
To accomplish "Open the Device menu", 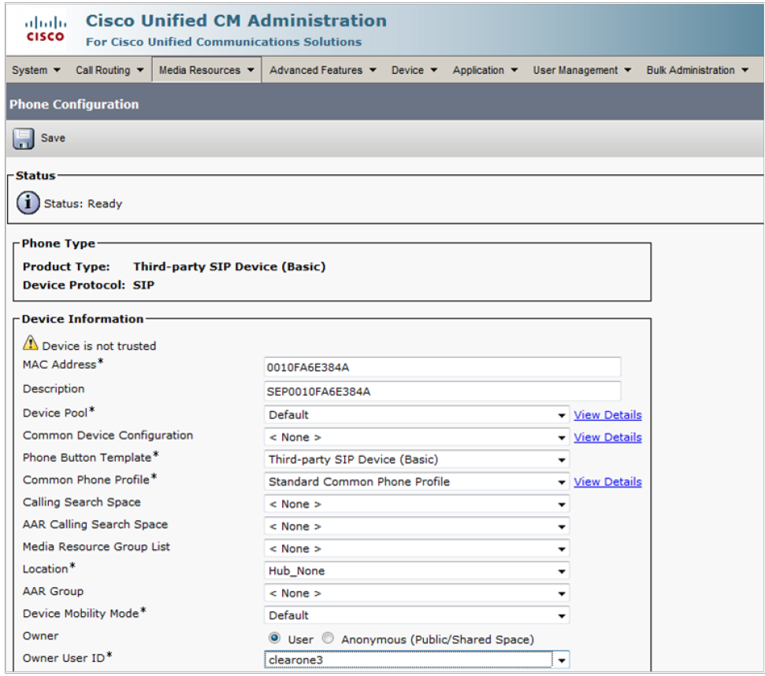I will [414, 70].
